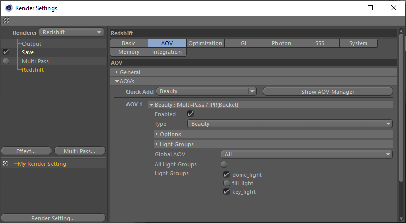The height and width of the screenshot is (223, 406).
Task: Open the Type dropdown set to Beauty
Action: [x=290, y=124]
